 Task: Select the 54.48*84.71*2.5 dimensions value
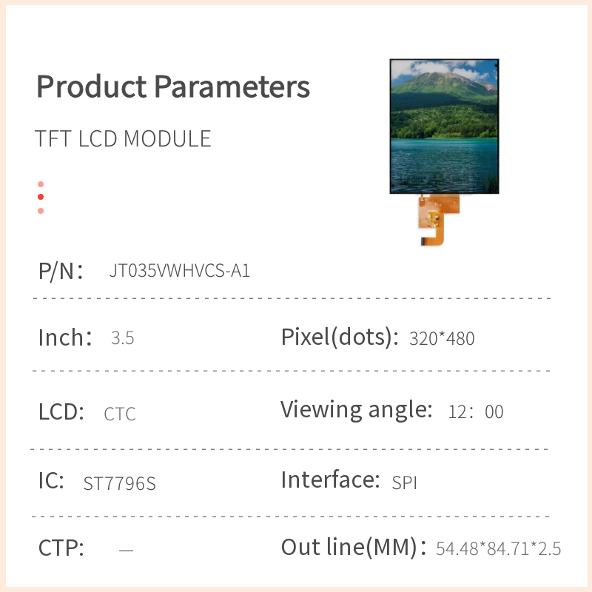point(498,549)
